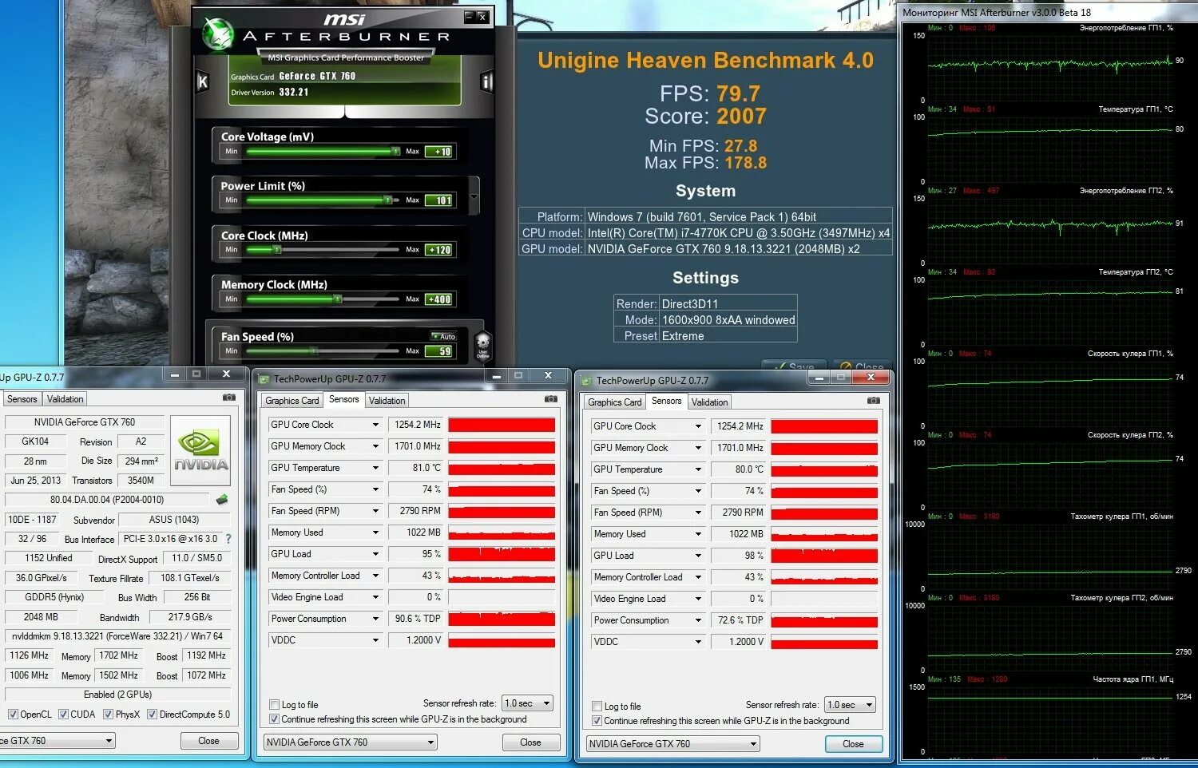
Task: Toggle the Auto fan speed button
Action: (x=443, y=336)
